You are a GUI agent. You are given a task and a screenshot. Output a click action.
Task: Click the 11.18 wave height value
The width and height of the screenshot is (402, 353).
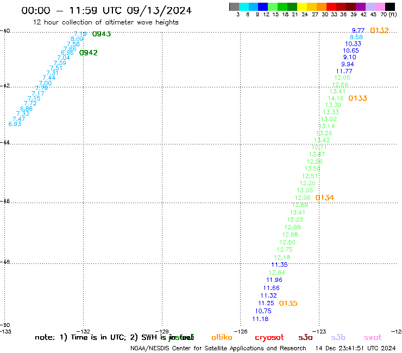click(x=260, y=319)
